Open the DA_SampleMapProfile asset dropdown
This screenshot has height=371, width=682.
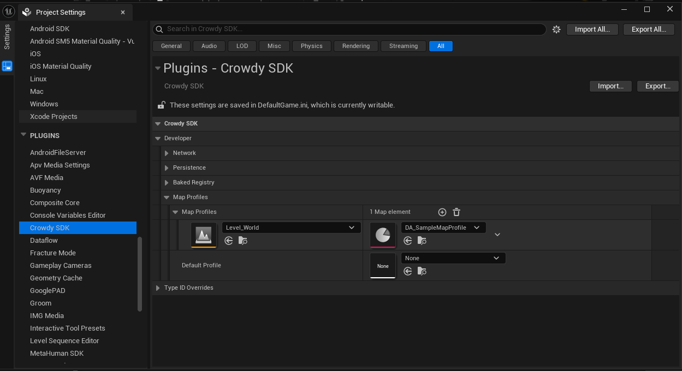443,228
